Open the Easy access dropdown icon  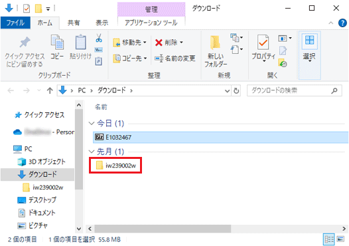(236, 49)
